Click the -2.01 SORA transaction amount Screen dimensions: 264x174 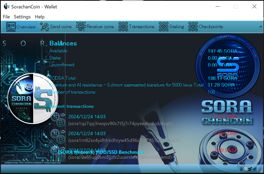tap(225, 116)
